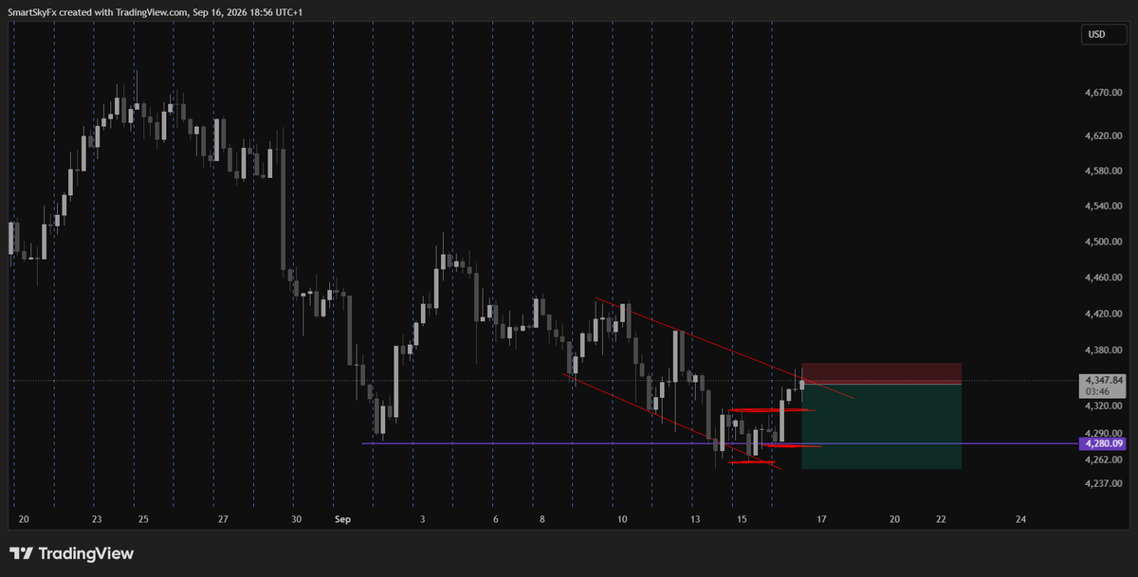Click the 30 date on time axis
This screenshot has width=1138, height=577.
click(x=297, y=519)
